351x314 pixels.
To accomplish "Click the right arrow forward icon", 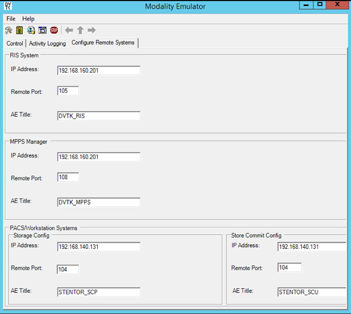I will 91,30.
